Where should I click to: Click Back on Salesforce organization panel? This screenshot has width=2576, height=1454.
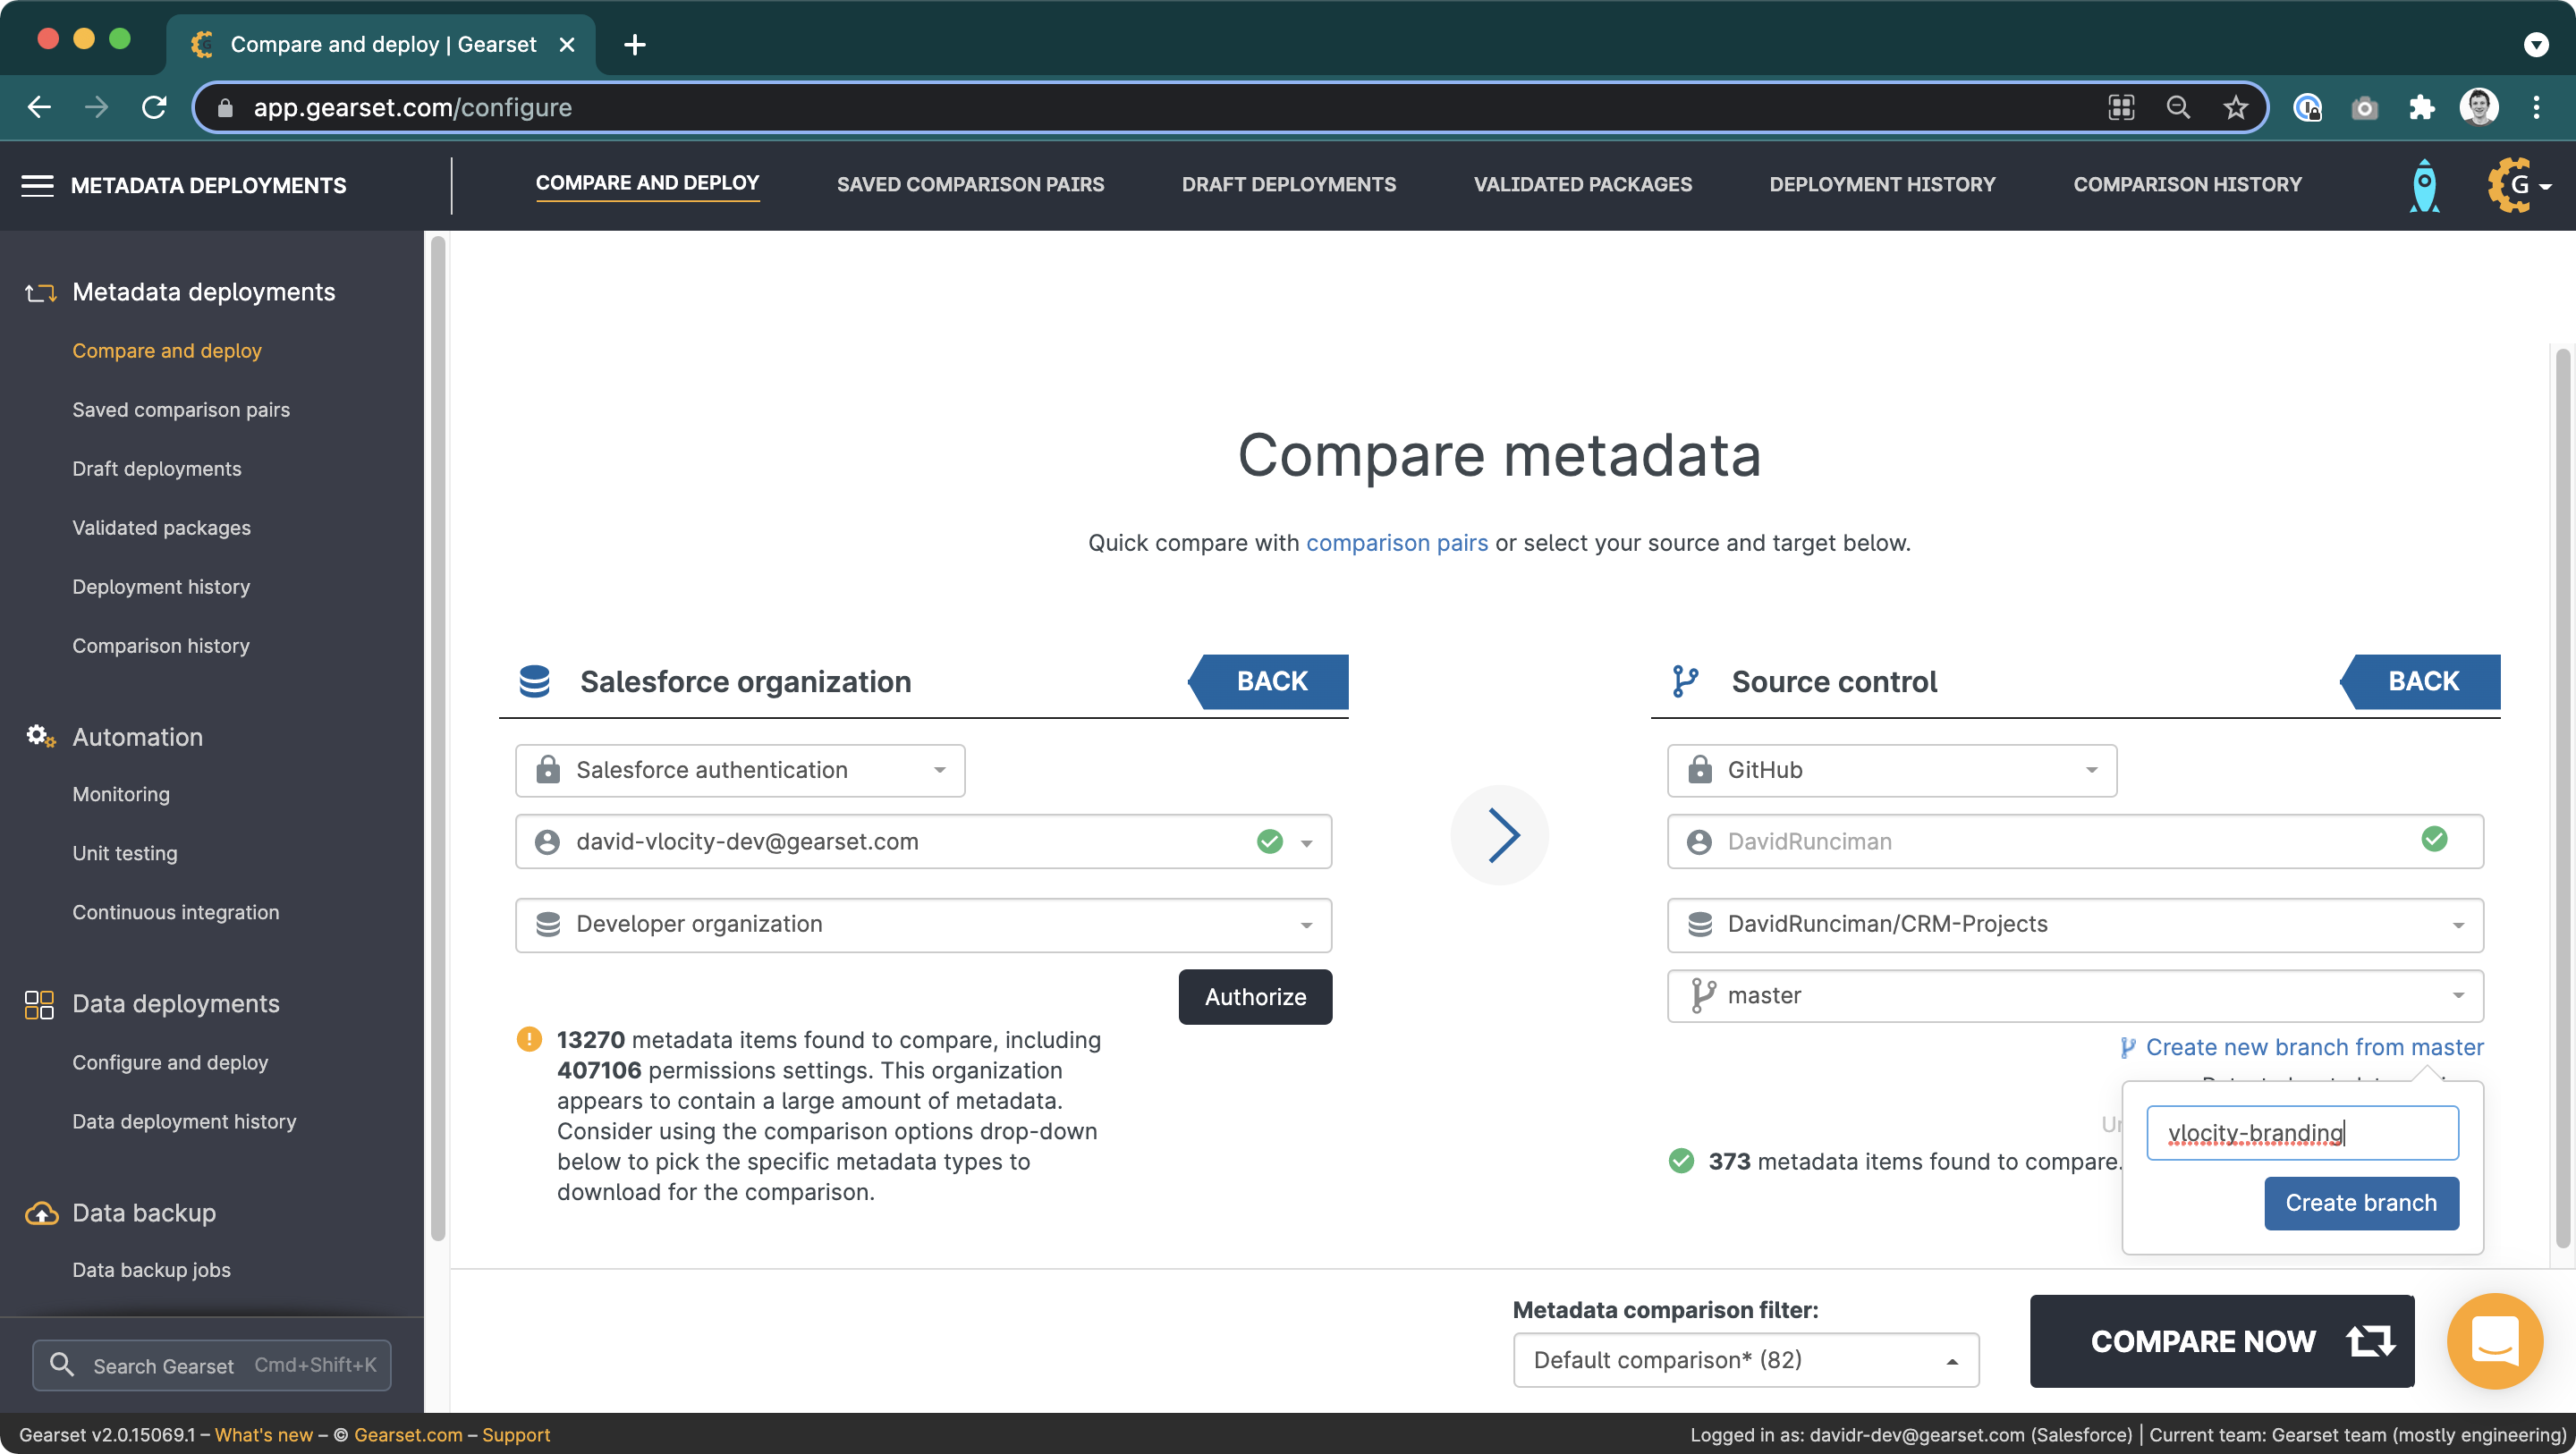coord(1269,682)
